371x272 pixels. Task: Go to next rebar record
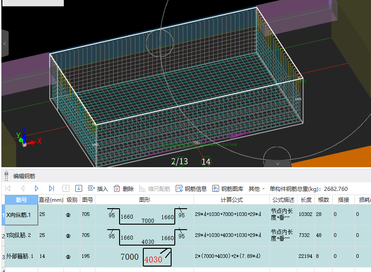tap(37, 188)
